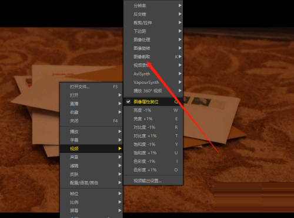Increase saturation with 饱和度 +1%
This screenshot has height=218, width=294.
pyautogui.click(x=153, y=153)
